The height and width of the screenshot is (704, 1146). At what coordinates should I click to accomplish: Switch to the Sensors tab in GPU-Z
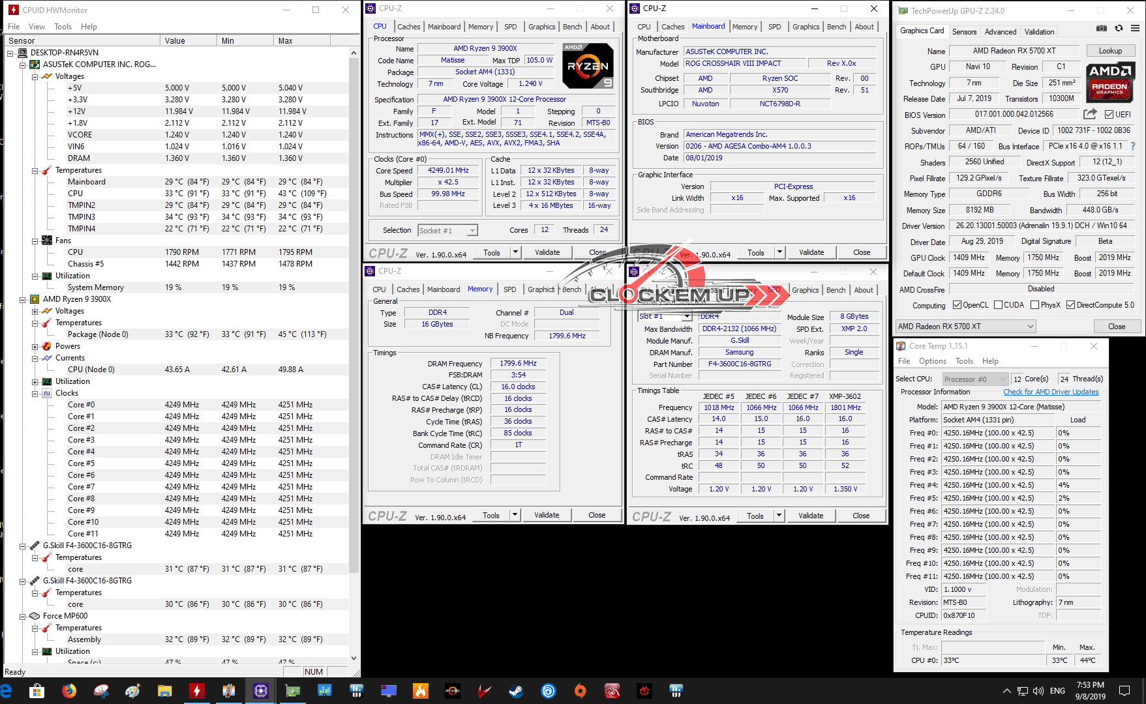coord(964,31)
